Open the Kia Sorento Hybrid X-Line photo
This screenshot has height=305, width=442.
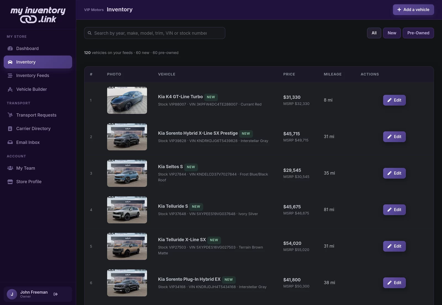coord(127,137)
